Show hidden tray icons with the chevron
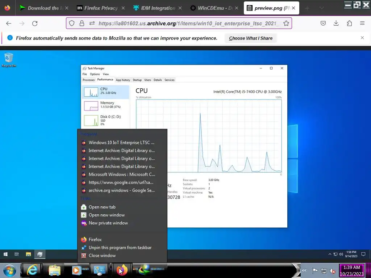 (304, 270)
